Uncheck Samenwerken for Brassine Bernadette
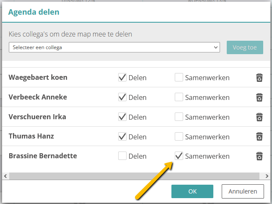 179,156
